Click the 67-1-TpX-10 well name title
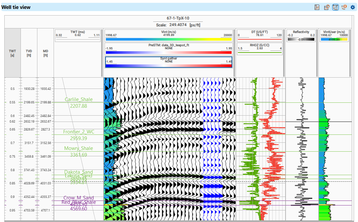 click(x=178, y=18)
